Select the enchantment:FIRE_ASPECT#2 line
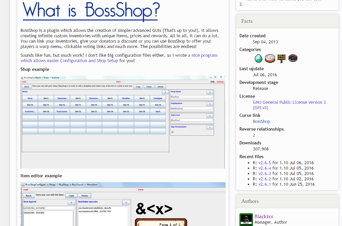The width and height of the screenshot is (342, 226). click(x=95, y=212)
